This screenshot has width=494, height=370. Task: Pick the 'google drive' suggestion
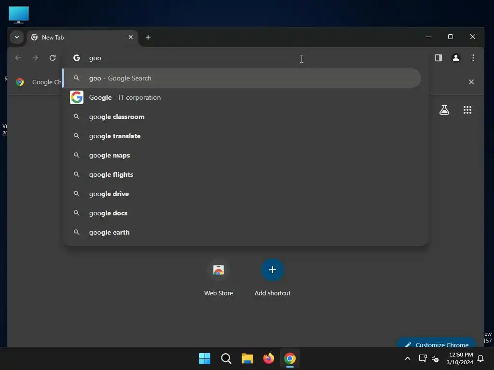pos(242,194)
